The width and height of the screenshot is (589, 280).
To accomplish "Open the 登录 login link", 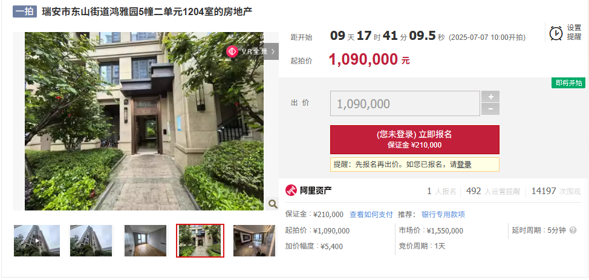I will 464,164.
